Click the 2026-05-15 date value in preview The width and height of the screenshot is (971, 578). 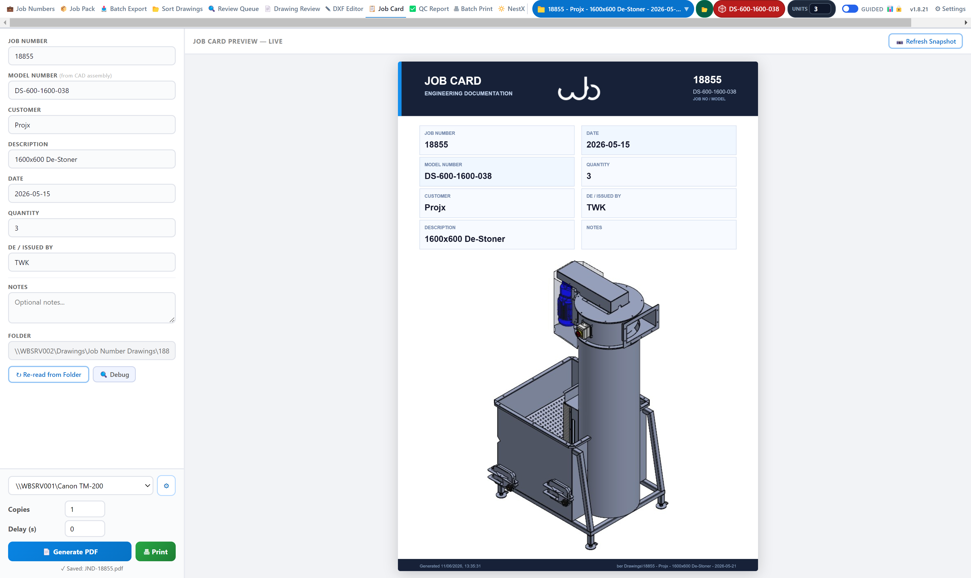click(608, 144)
